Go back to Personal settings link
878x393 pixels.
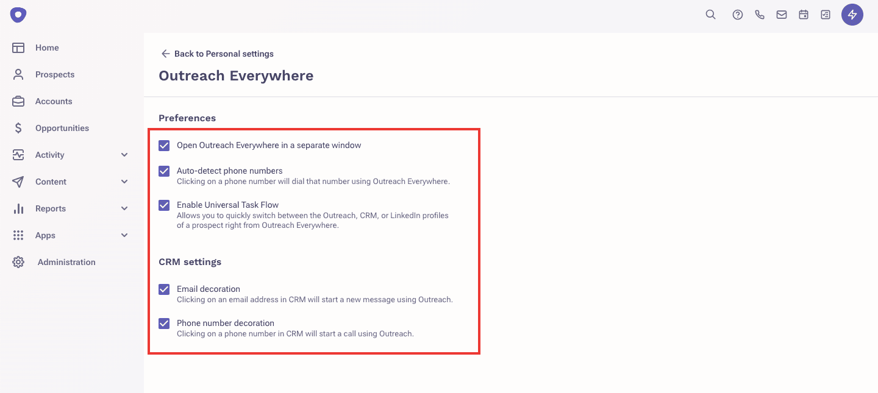pos(224,54)
